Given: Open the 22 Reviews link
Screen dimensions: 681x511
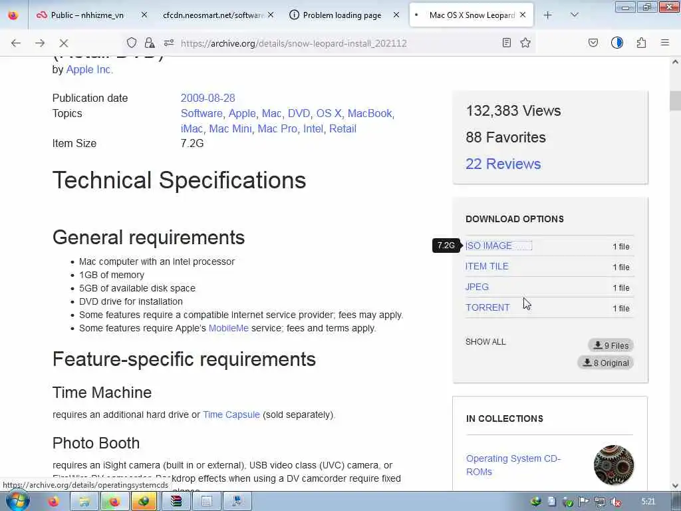Looking at the screenshot, I should pos(503,164).
